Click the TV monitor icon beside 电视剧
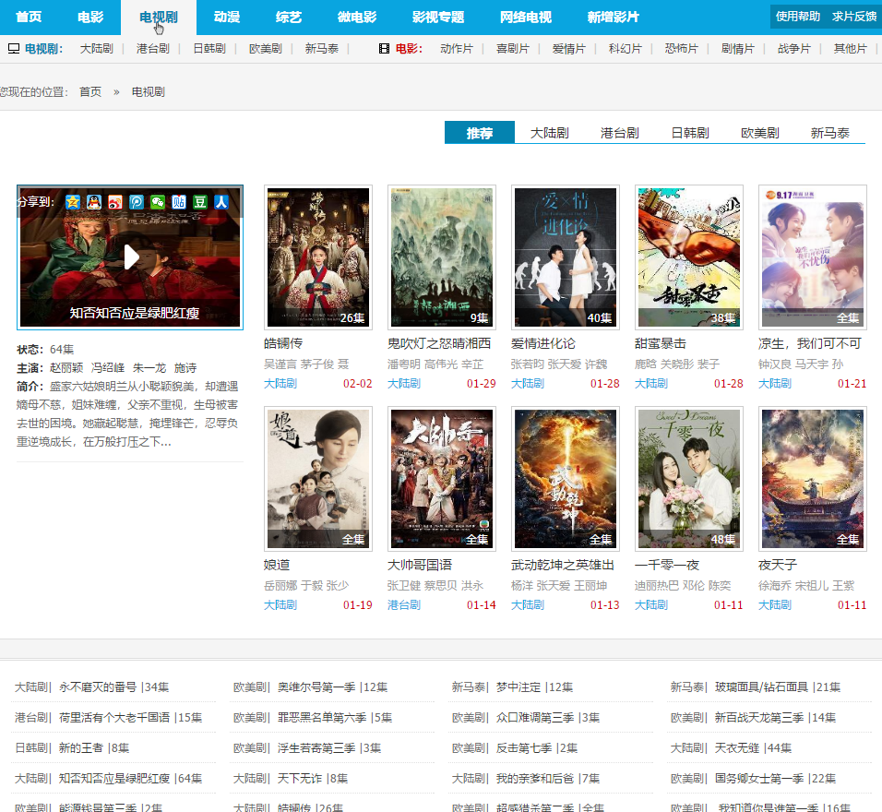The width and height of the screenshot is (882, 812). click(x=14, y=49)
